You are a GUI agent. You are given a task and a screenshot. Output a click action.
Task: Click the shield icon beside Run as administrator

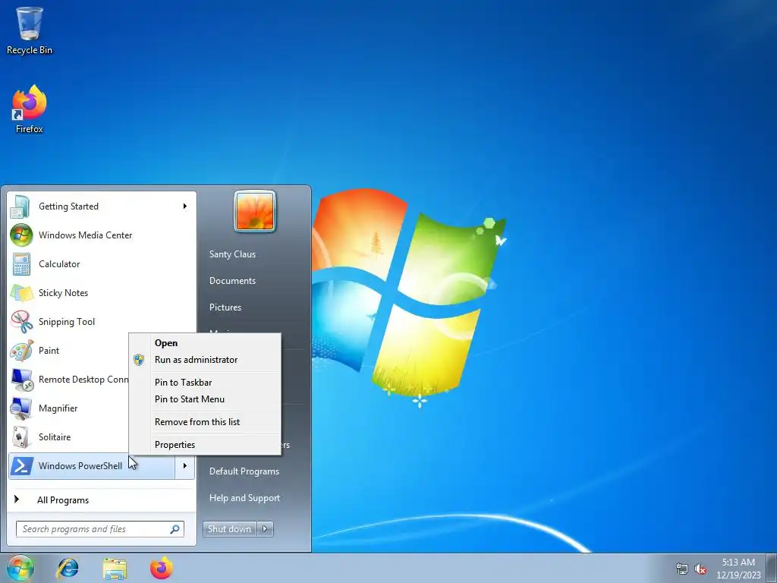click(x=139, y=360)
